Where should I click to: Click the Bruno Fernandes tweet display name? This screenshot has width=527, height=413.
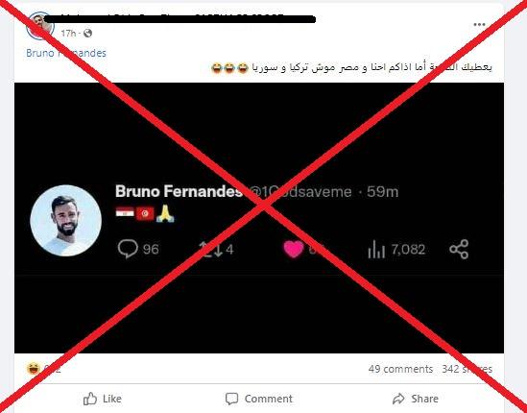pos(179,191)
